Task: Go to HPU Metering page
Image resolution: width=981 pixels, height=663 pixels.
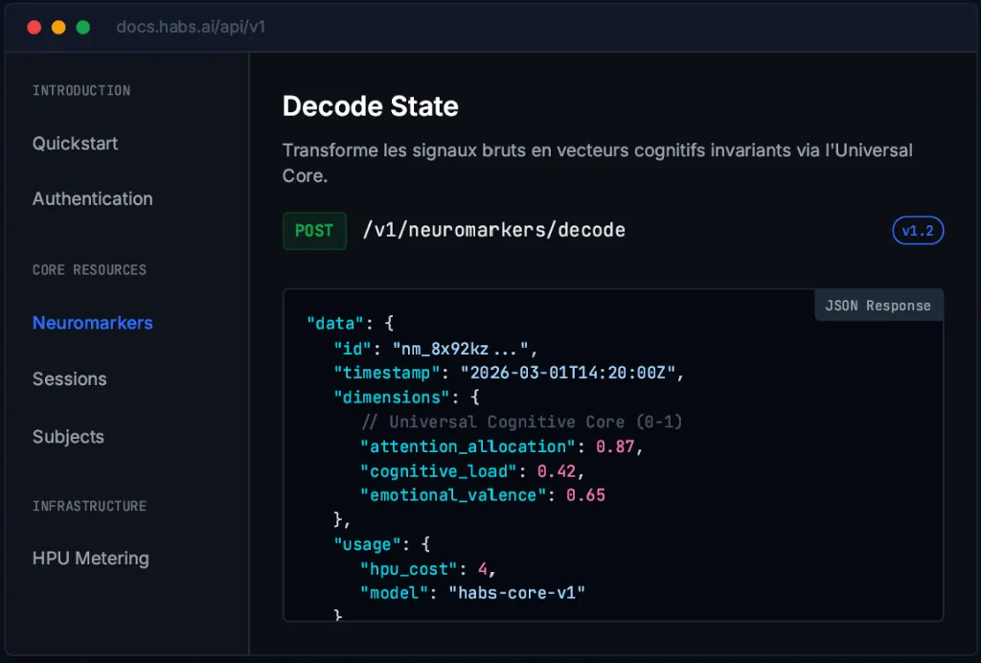Action: [x=90, y=559]
